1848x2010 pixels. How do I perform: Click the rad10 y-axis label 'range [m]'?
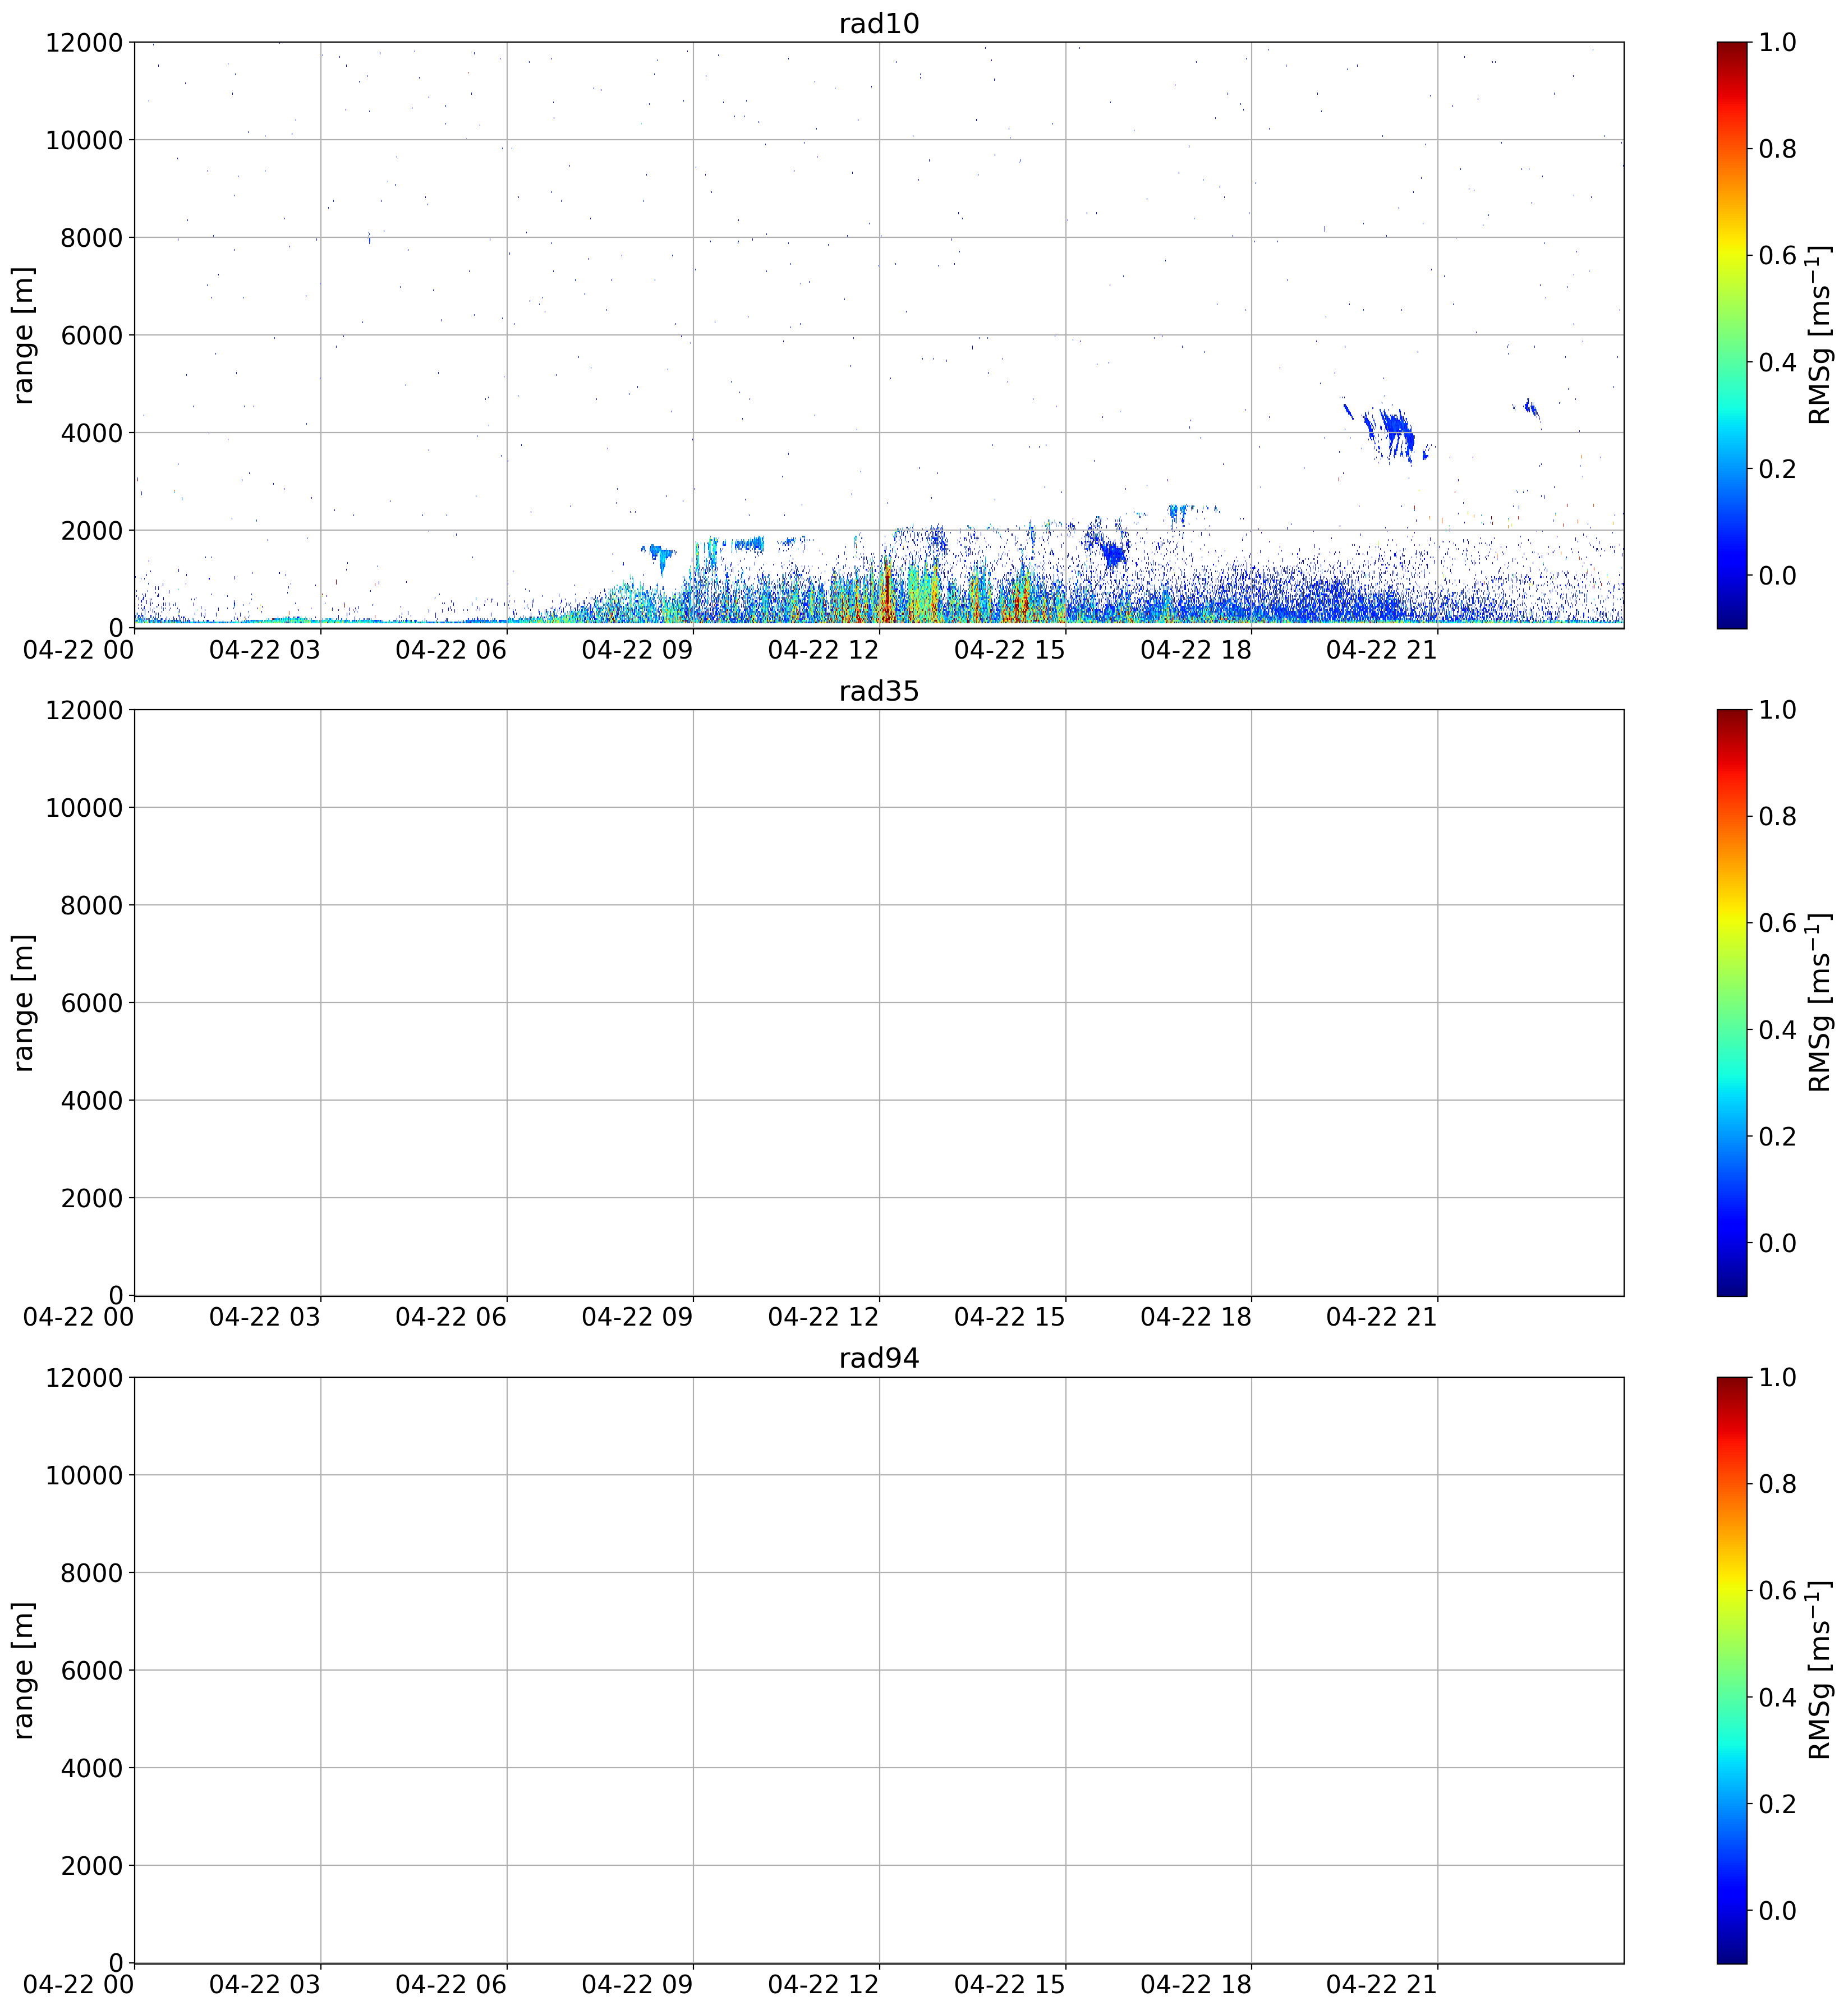pyautogui.click(x=23, y=335)
